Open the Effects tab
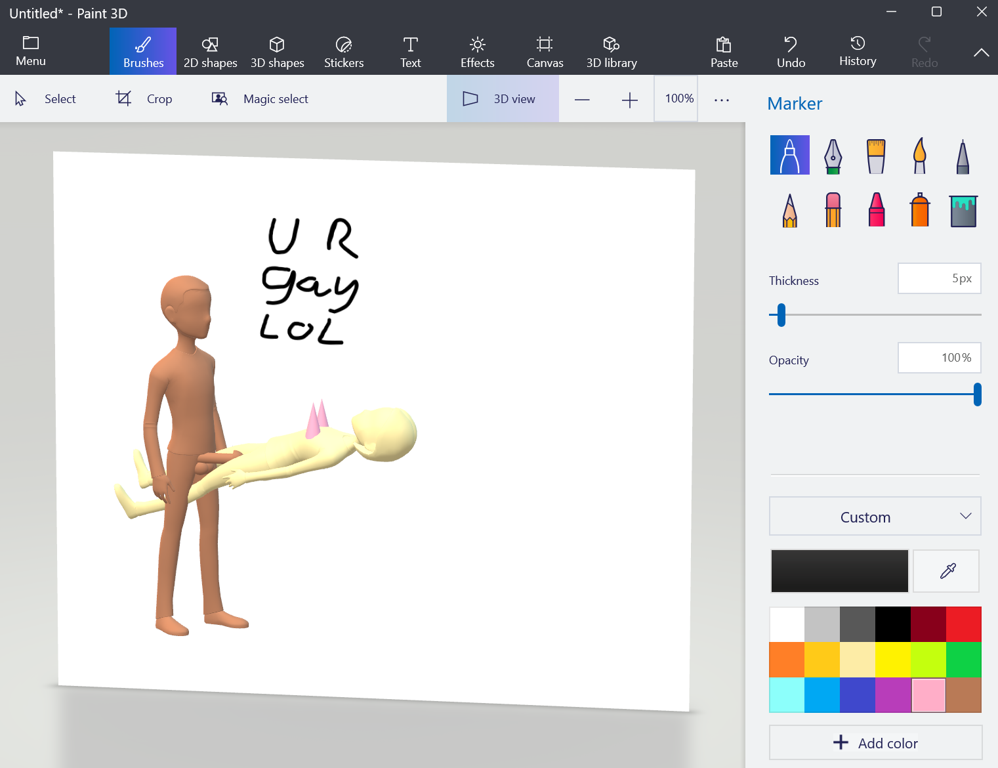The height and width of the screenshot is (768, 998). click(x=478, y=51)
